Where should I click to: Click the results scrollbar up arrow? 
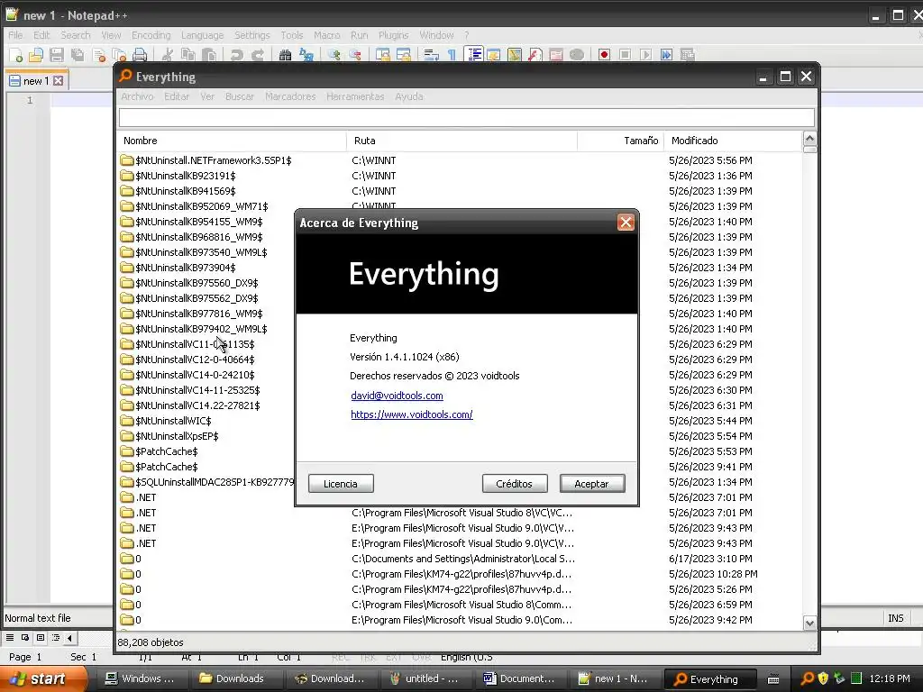810,140
